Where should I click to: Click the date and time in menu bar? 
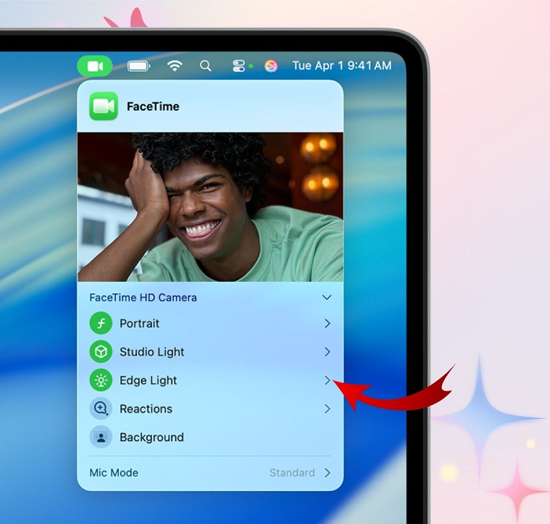click(x=341, y=66)
